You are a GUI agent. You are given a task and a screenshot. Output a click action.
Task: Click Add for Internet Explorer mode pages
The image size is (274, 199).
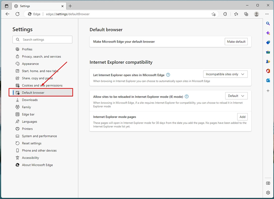tap(242, 117)
